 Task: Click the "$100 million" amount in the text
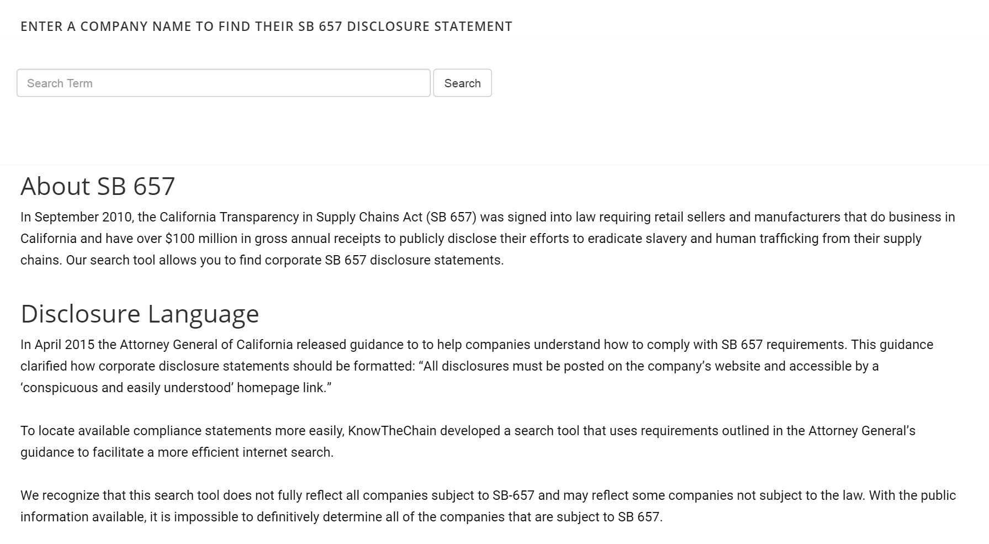click(x=192, y=239)
